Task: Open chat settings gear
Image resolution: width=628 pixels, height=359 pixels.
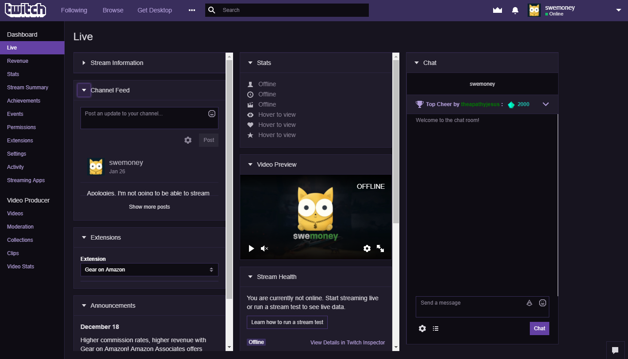Action: (x=422, y=328)
